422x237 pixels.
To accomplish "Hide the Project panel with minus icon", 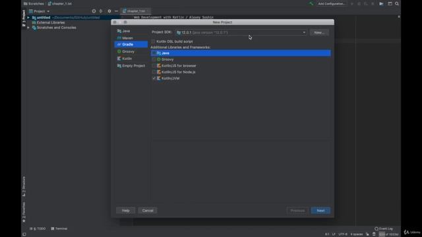I will pos(116,11).
